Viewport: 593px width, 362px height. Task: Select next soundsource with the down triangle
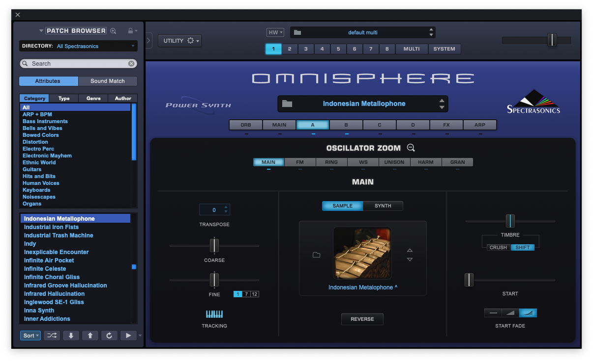click(410, 259)
